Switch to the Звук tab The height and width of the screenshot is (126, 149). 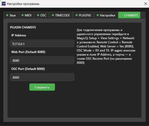point(11,15)
